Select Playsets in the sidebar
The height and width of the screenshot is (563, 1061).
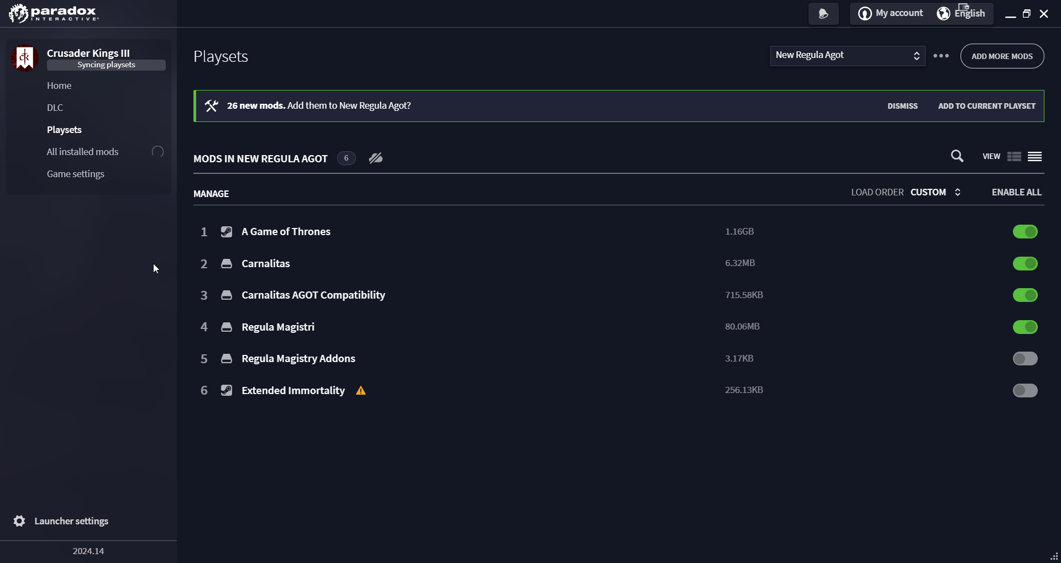point(64,130)
